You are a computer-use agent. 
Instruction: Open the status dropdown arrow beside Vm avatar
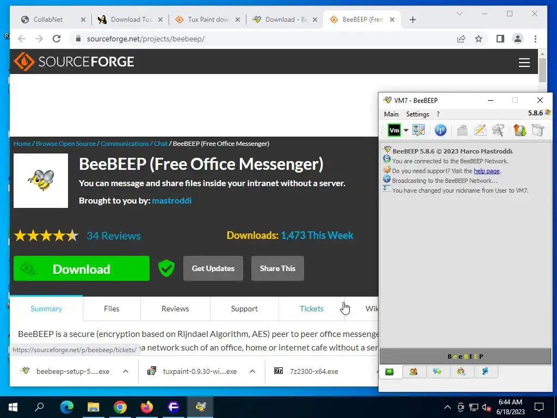(x=406, y=131)
